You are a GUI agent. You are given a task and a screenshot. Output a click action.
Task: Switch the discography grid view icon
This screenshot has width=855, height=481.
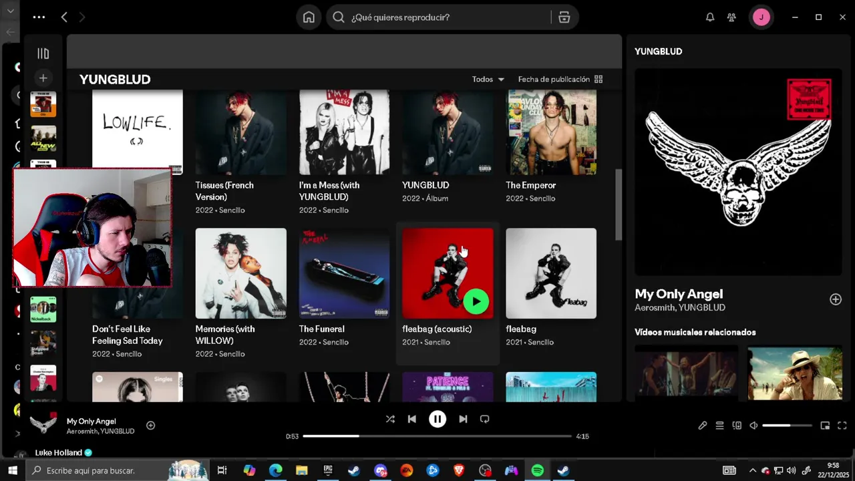pyautogui.click(x=598, y=79)
